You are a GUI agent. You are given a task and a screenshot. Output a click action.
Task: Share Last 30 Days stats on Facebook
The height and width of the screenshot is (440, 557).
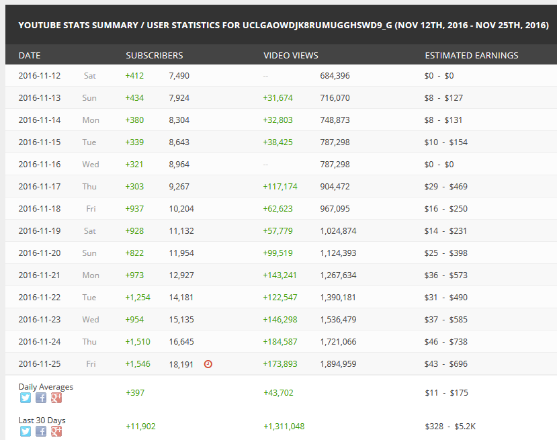pos(41,431)
